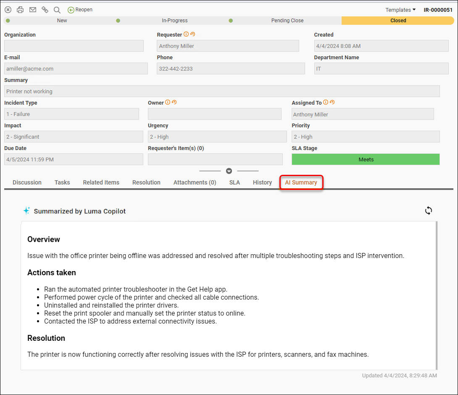
Task: Click the green Meets SLA stage bar
Action: pos(366,159)
